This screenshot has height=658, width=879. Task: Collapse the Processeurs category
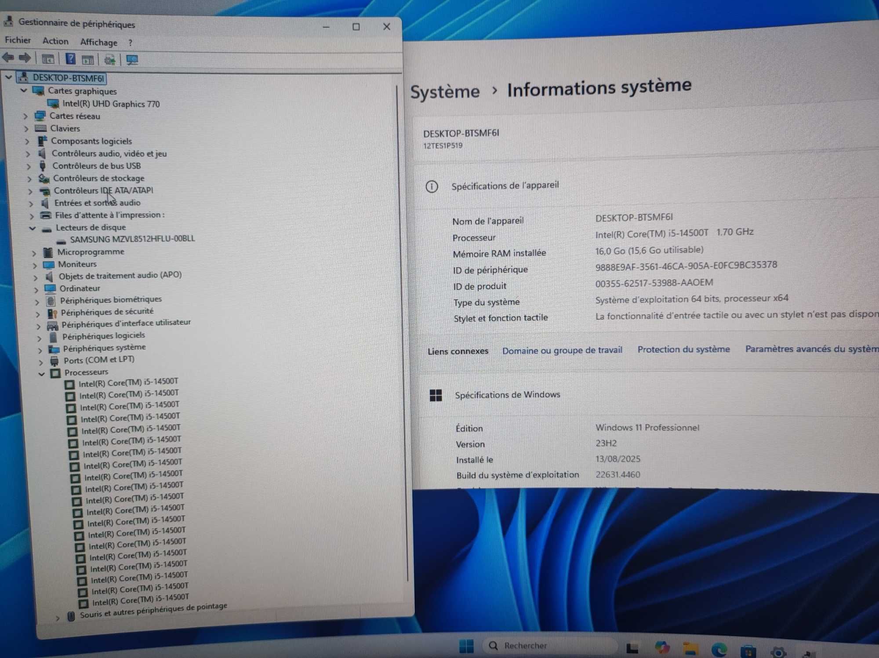(41, 374)
